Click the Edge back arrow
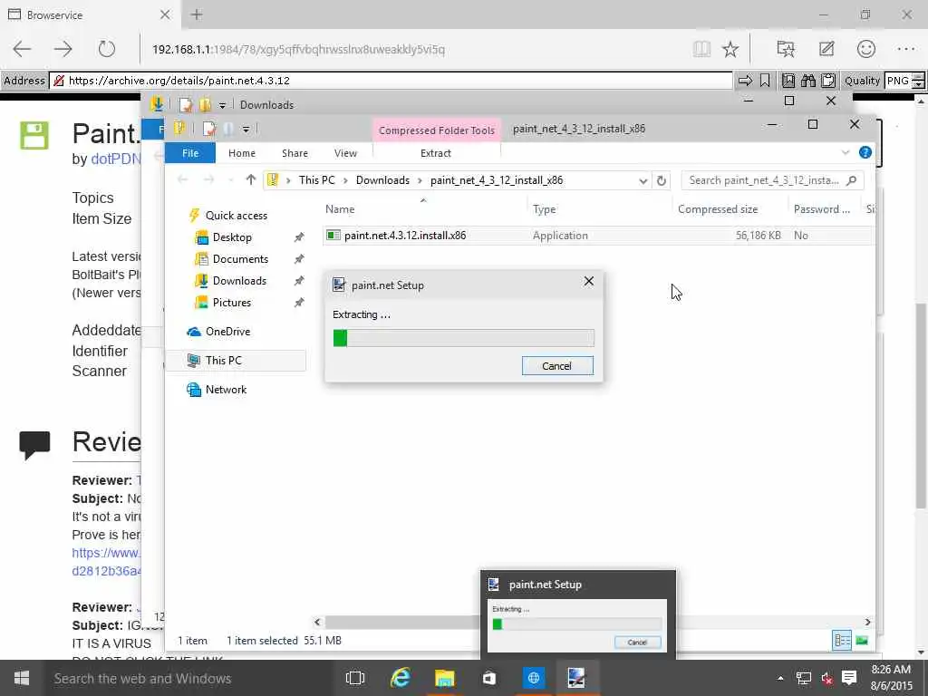928x696 pixels. click(23, 49)
